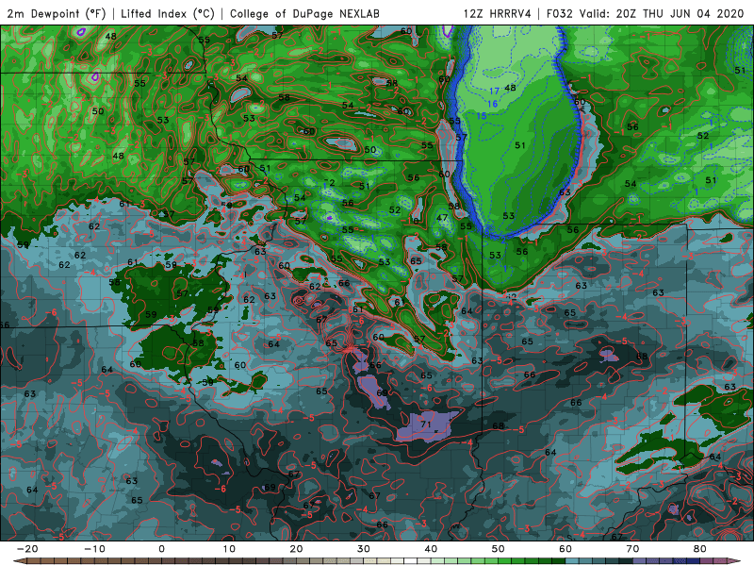
Task: Click the 0 tick label on colorbar
Action: (x=161, y=549)
